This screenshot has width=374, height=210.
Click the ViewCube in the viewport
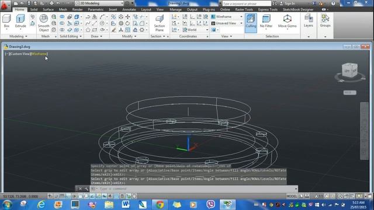(349, 70)
